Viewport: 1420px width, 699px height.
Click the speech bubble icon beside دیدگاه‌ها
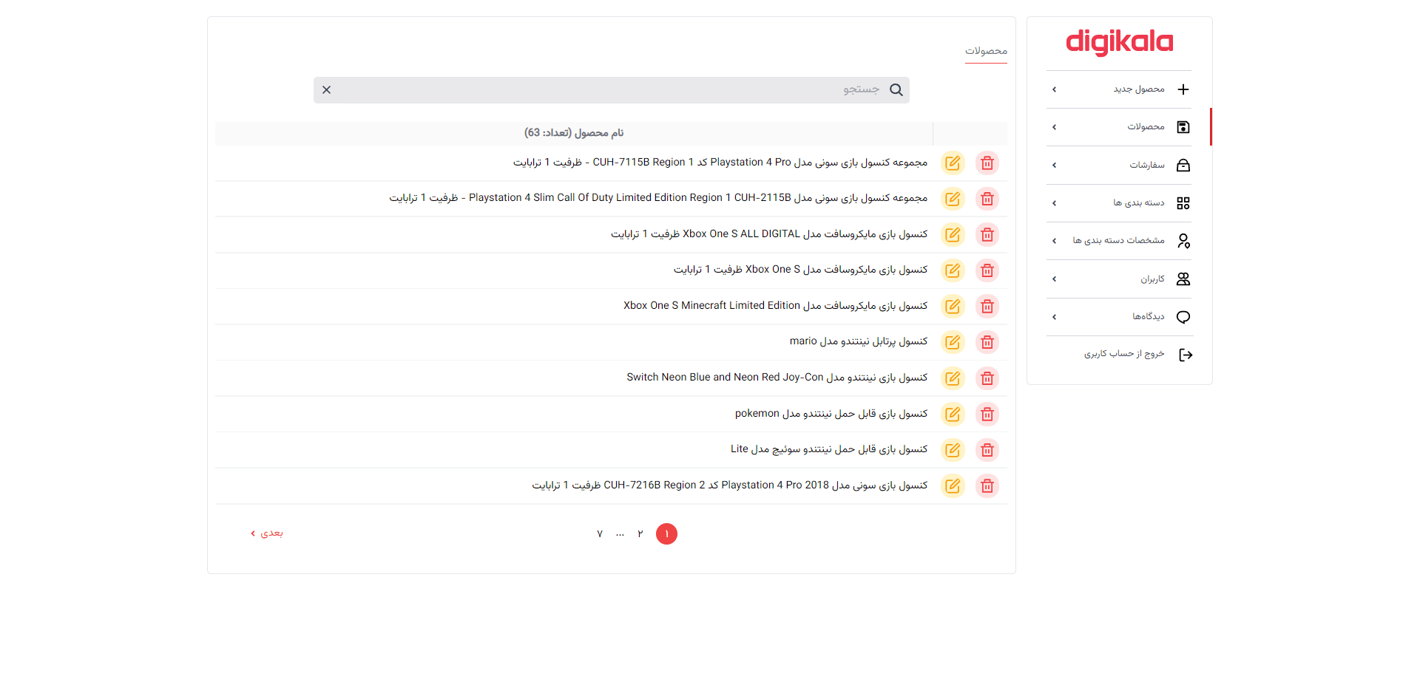pos(1183,317)
